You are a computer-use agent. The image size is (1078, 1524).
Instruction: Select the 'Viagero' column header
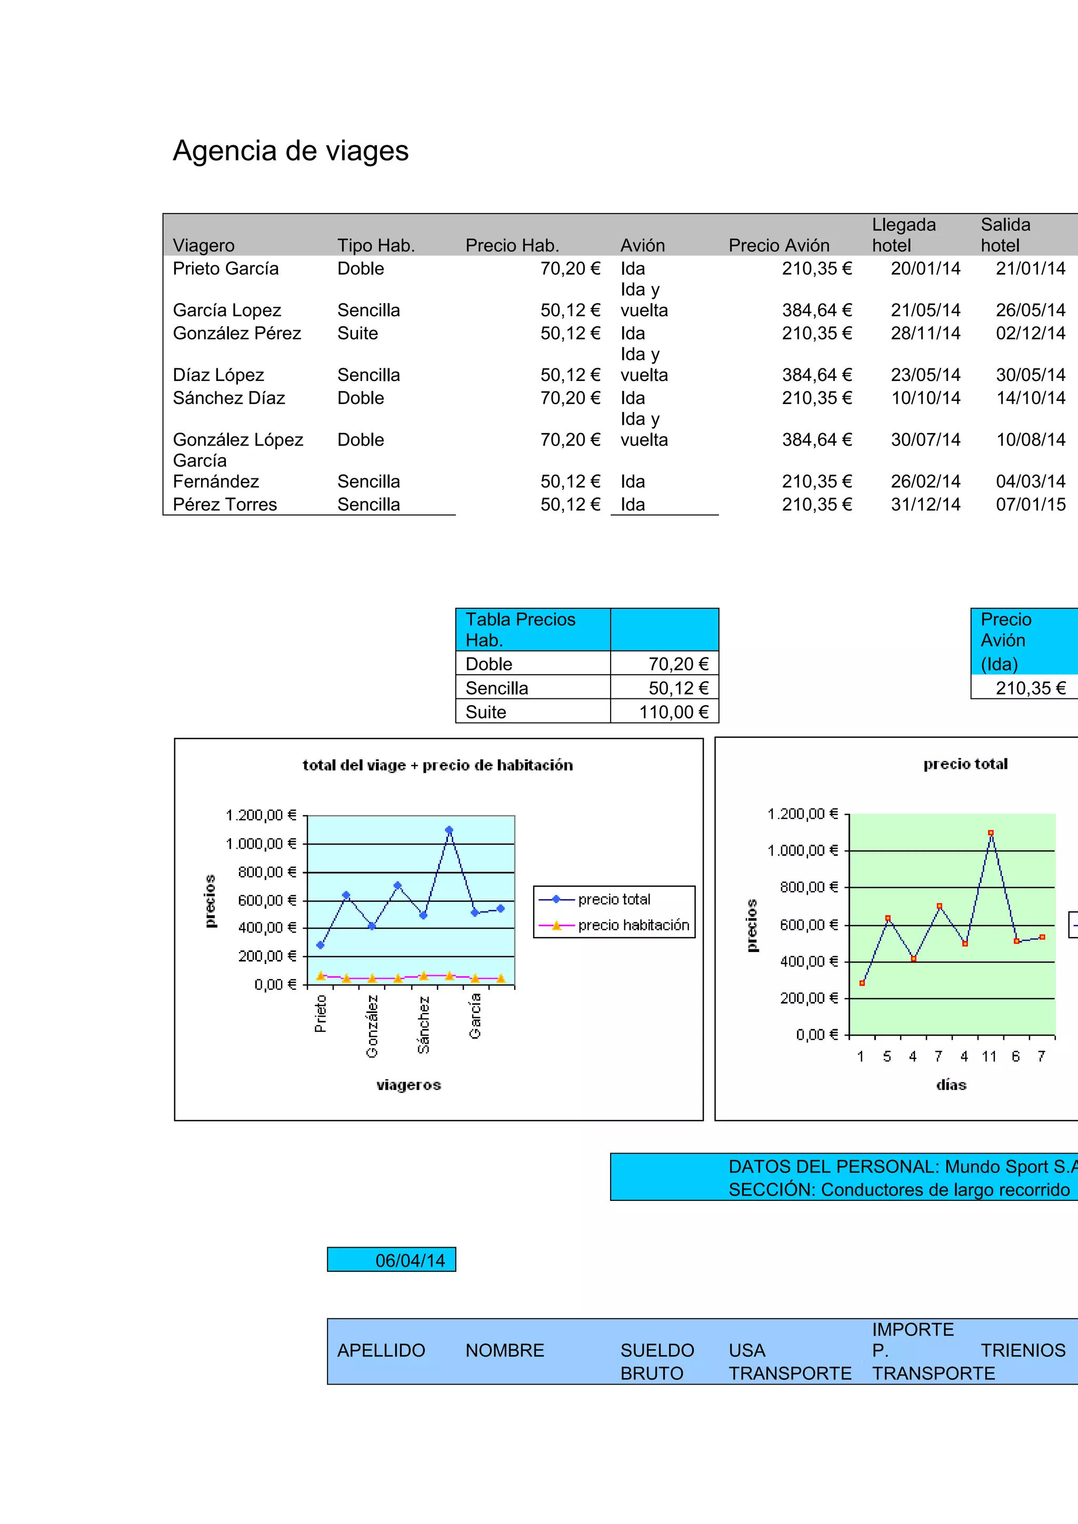tap(204, 246)
